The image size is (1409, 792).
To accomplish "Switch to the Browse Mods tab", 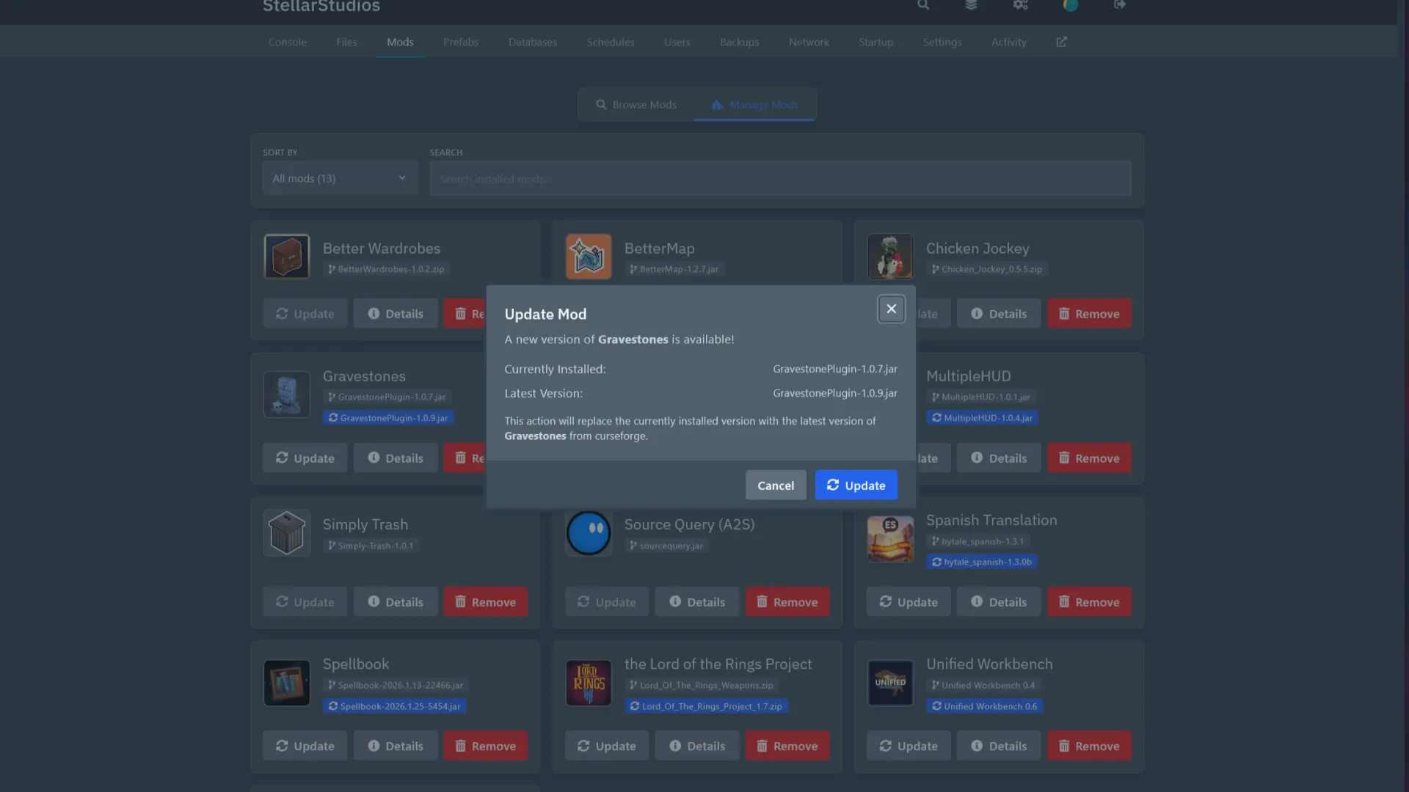I will coord(636,105).
